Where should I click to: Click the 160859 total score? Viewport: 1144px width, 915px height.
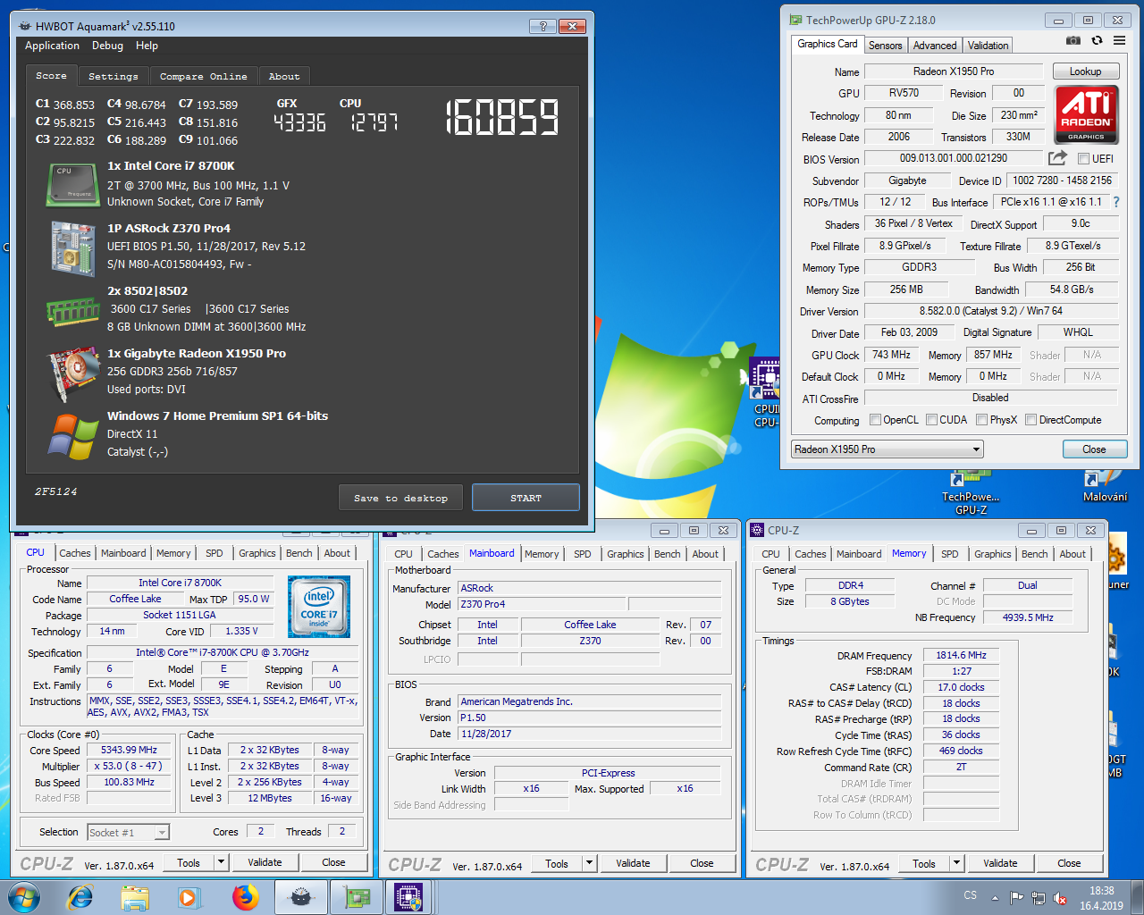(501, 117)
